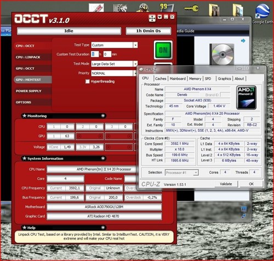Open the Google Earth desktop icon
The image size is (274, 261).
click(262, 13)
